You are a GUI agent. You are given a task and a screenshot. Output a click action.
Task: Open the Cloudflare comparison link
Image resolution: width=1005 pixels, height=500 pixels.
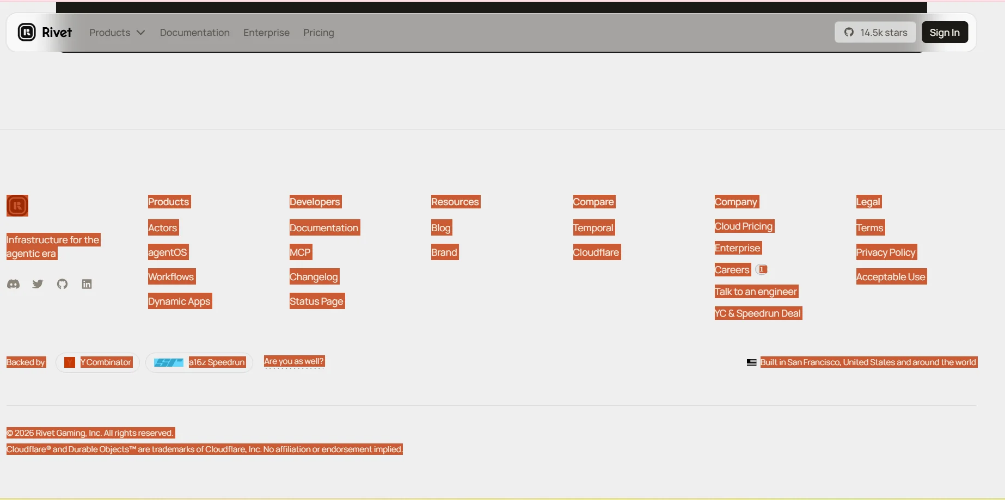click(x=597, y=252)
